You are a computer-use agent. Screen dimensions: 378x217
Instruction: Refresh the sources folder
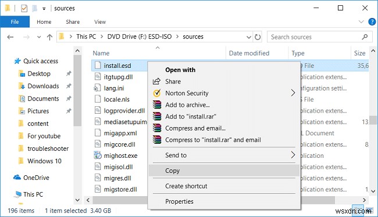(x=258, y=37)
